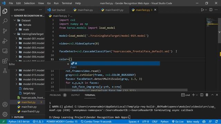Click mainTest.py in breadcrumb path
This screenshot has width=221, height=124.
click(60, 16)
